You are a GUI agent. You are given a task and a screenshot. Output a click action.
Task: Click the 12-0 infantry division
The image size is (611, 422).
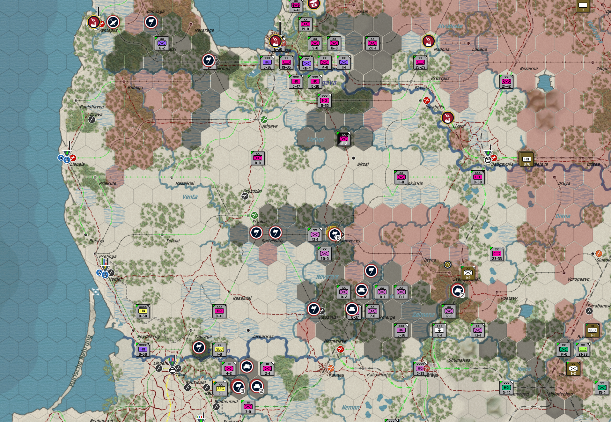(449, 311)
